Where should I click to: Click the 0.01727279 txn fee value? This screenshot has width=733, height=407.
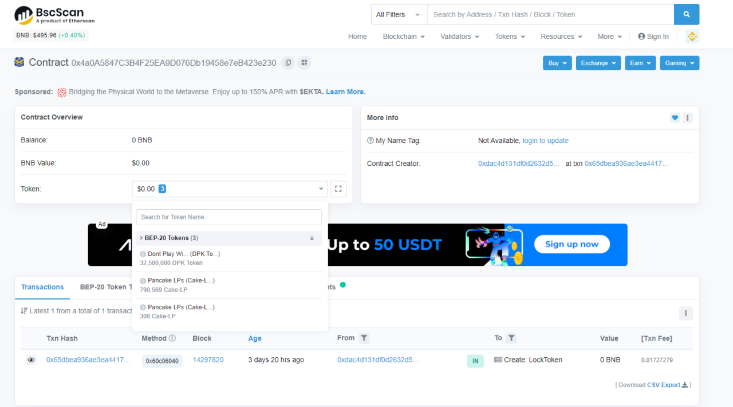pos(657,360)
